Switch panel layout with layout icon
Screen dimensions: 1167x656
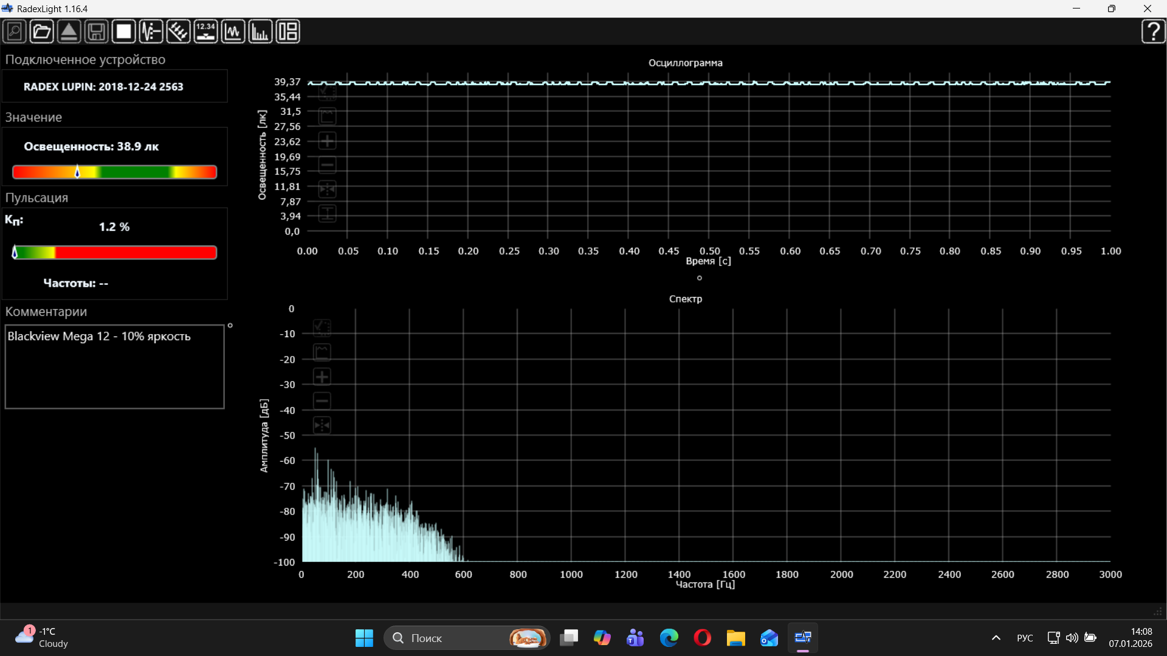coord(287,32)
